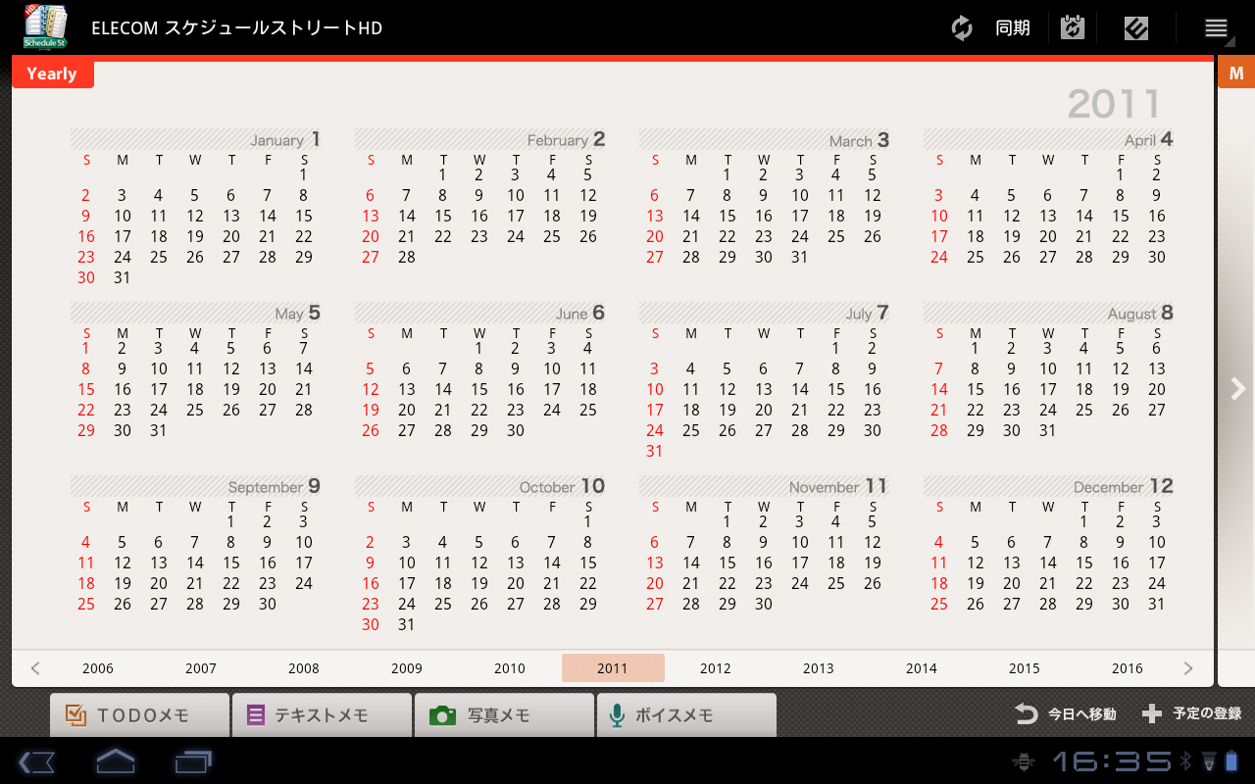Select day 30 in September
This screenshot has width=1255, height=784.
tap(268, 604)
